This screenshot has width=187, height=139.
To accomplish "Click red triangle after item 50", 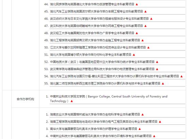I will pos(148,48).
